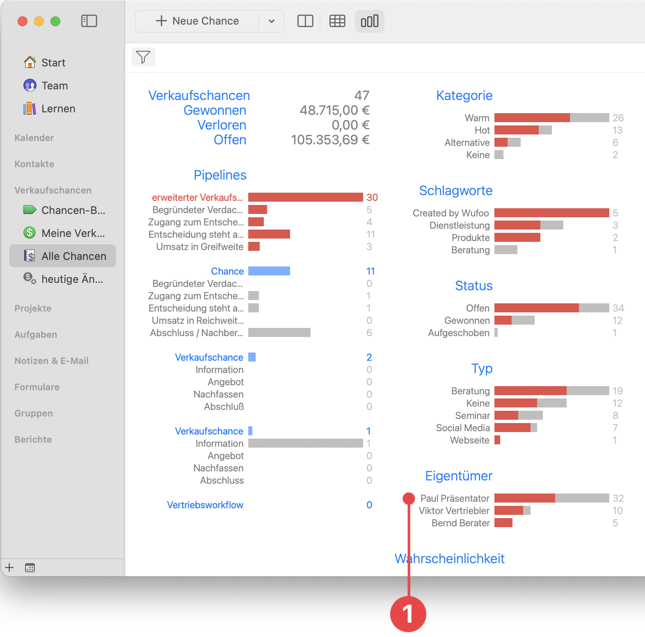Image resolution: width=645 pixels, height=637 pixels.
Task: Click the Social Media type label
Action: 463,428
